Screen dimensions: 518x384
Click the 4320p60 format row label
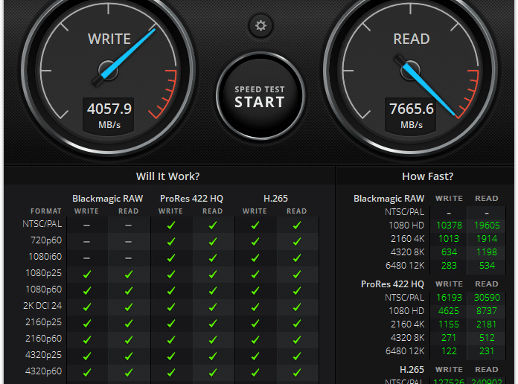44,371
